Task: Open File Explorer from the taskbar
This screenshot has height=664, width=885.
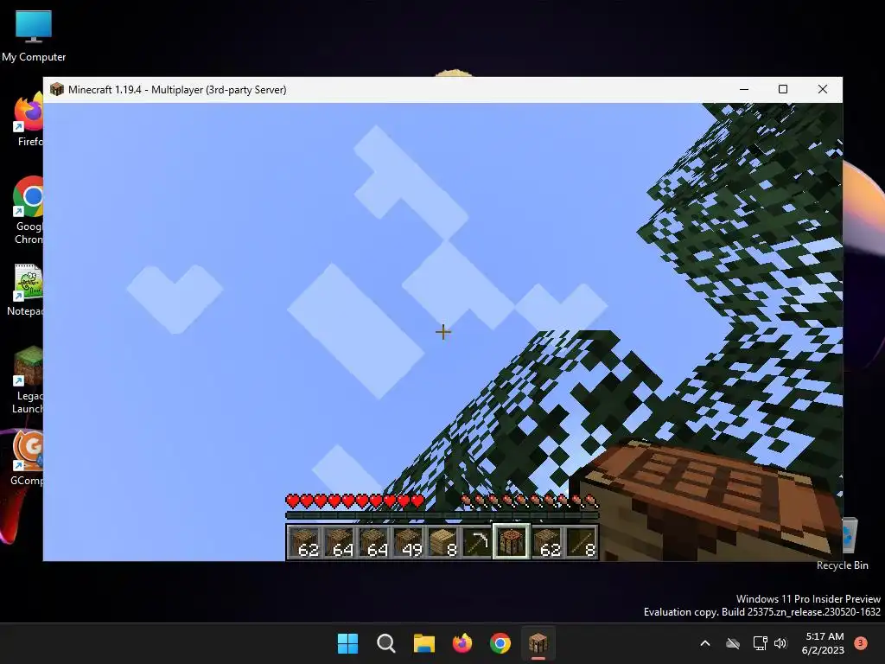Action: click(423, 643)
